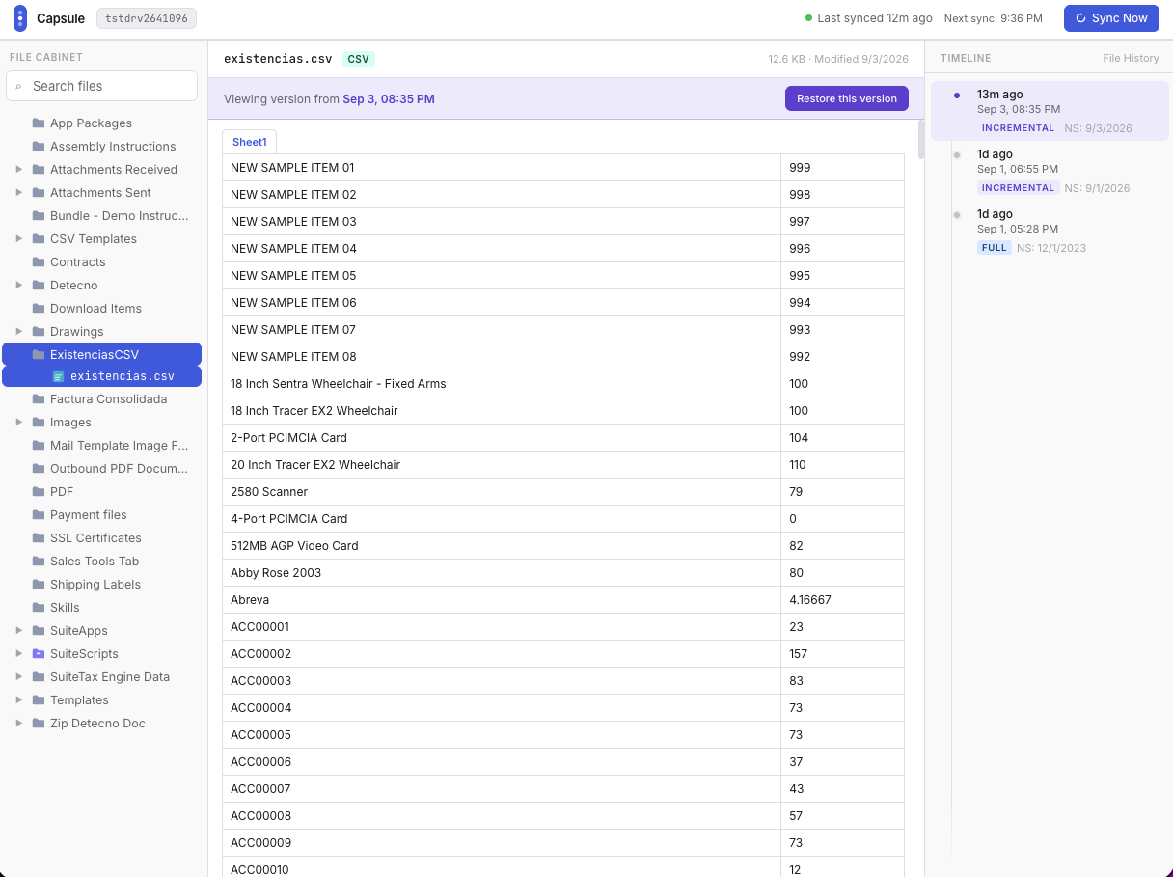Expand the Drawings folder

coord(19,332)
